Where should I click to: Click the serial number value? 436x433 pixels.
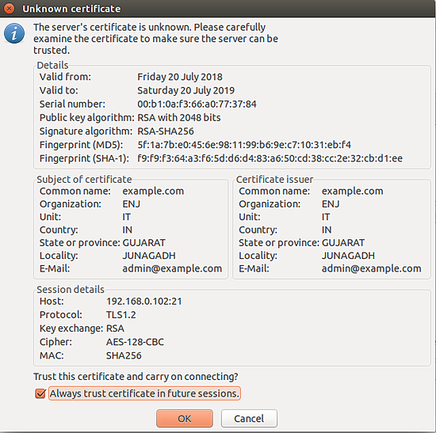[x=197, y=104]
